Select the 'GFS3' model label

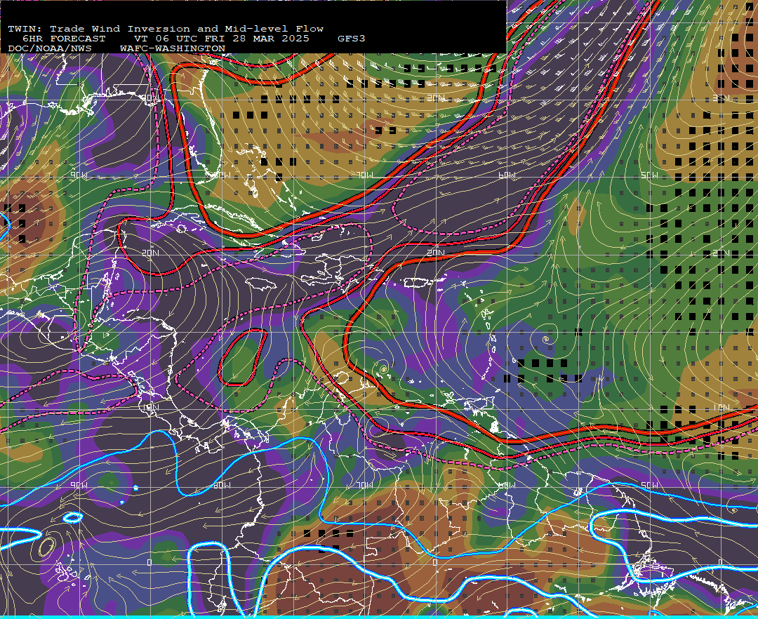pyautogui.click(x=351, y=39)
